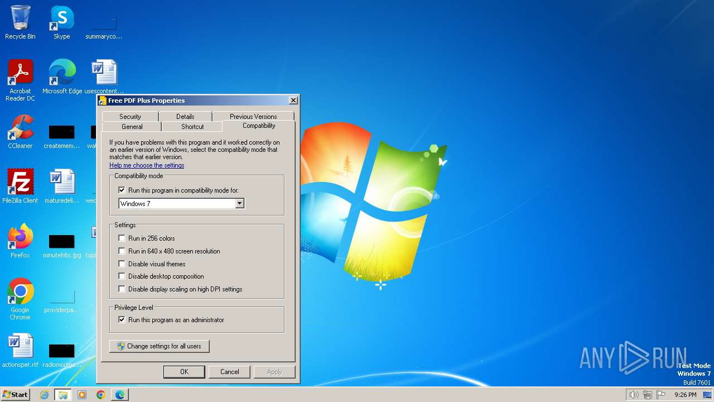Click Change settings for all users
The image size is (714, 402).
click(x=159, y=346)
